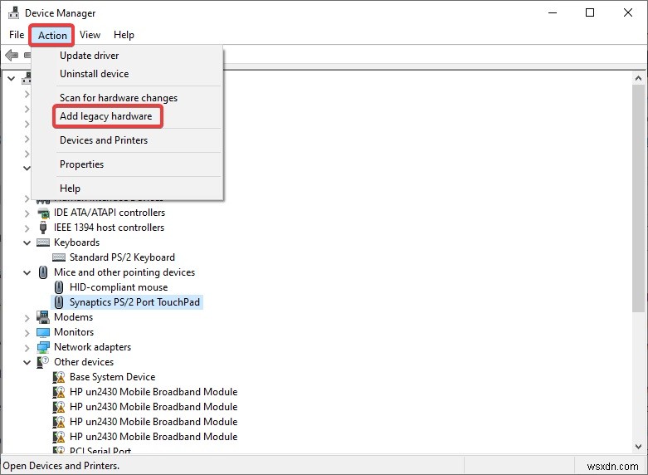
Task: Click the Back arrow toolbar icon
Action: [x=12, y=55]
